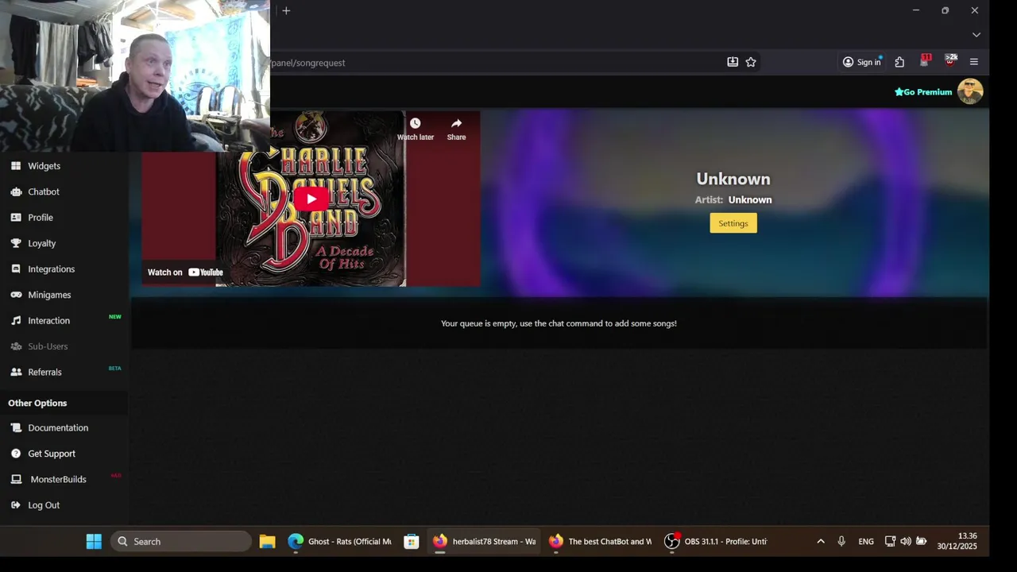Open the Windows Start menu

(x=94, y=542)
